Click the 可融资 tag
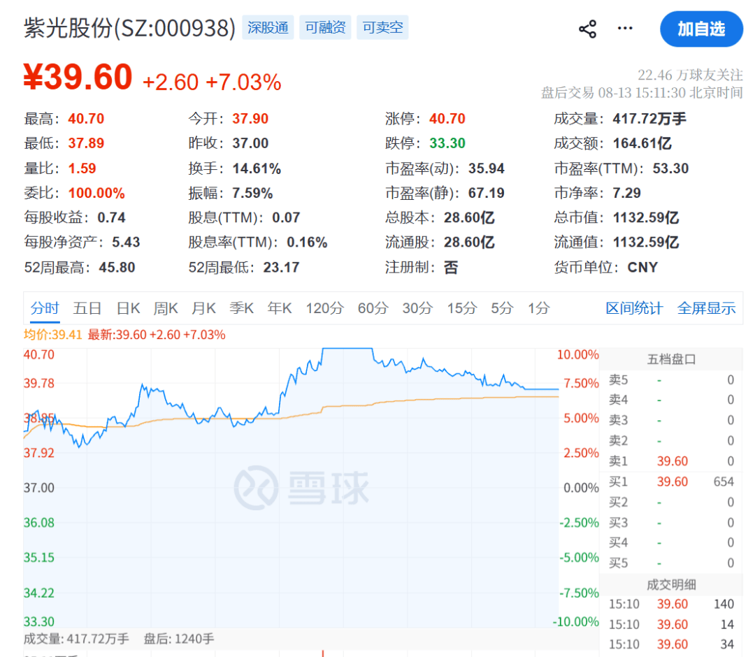 point(325,27)
